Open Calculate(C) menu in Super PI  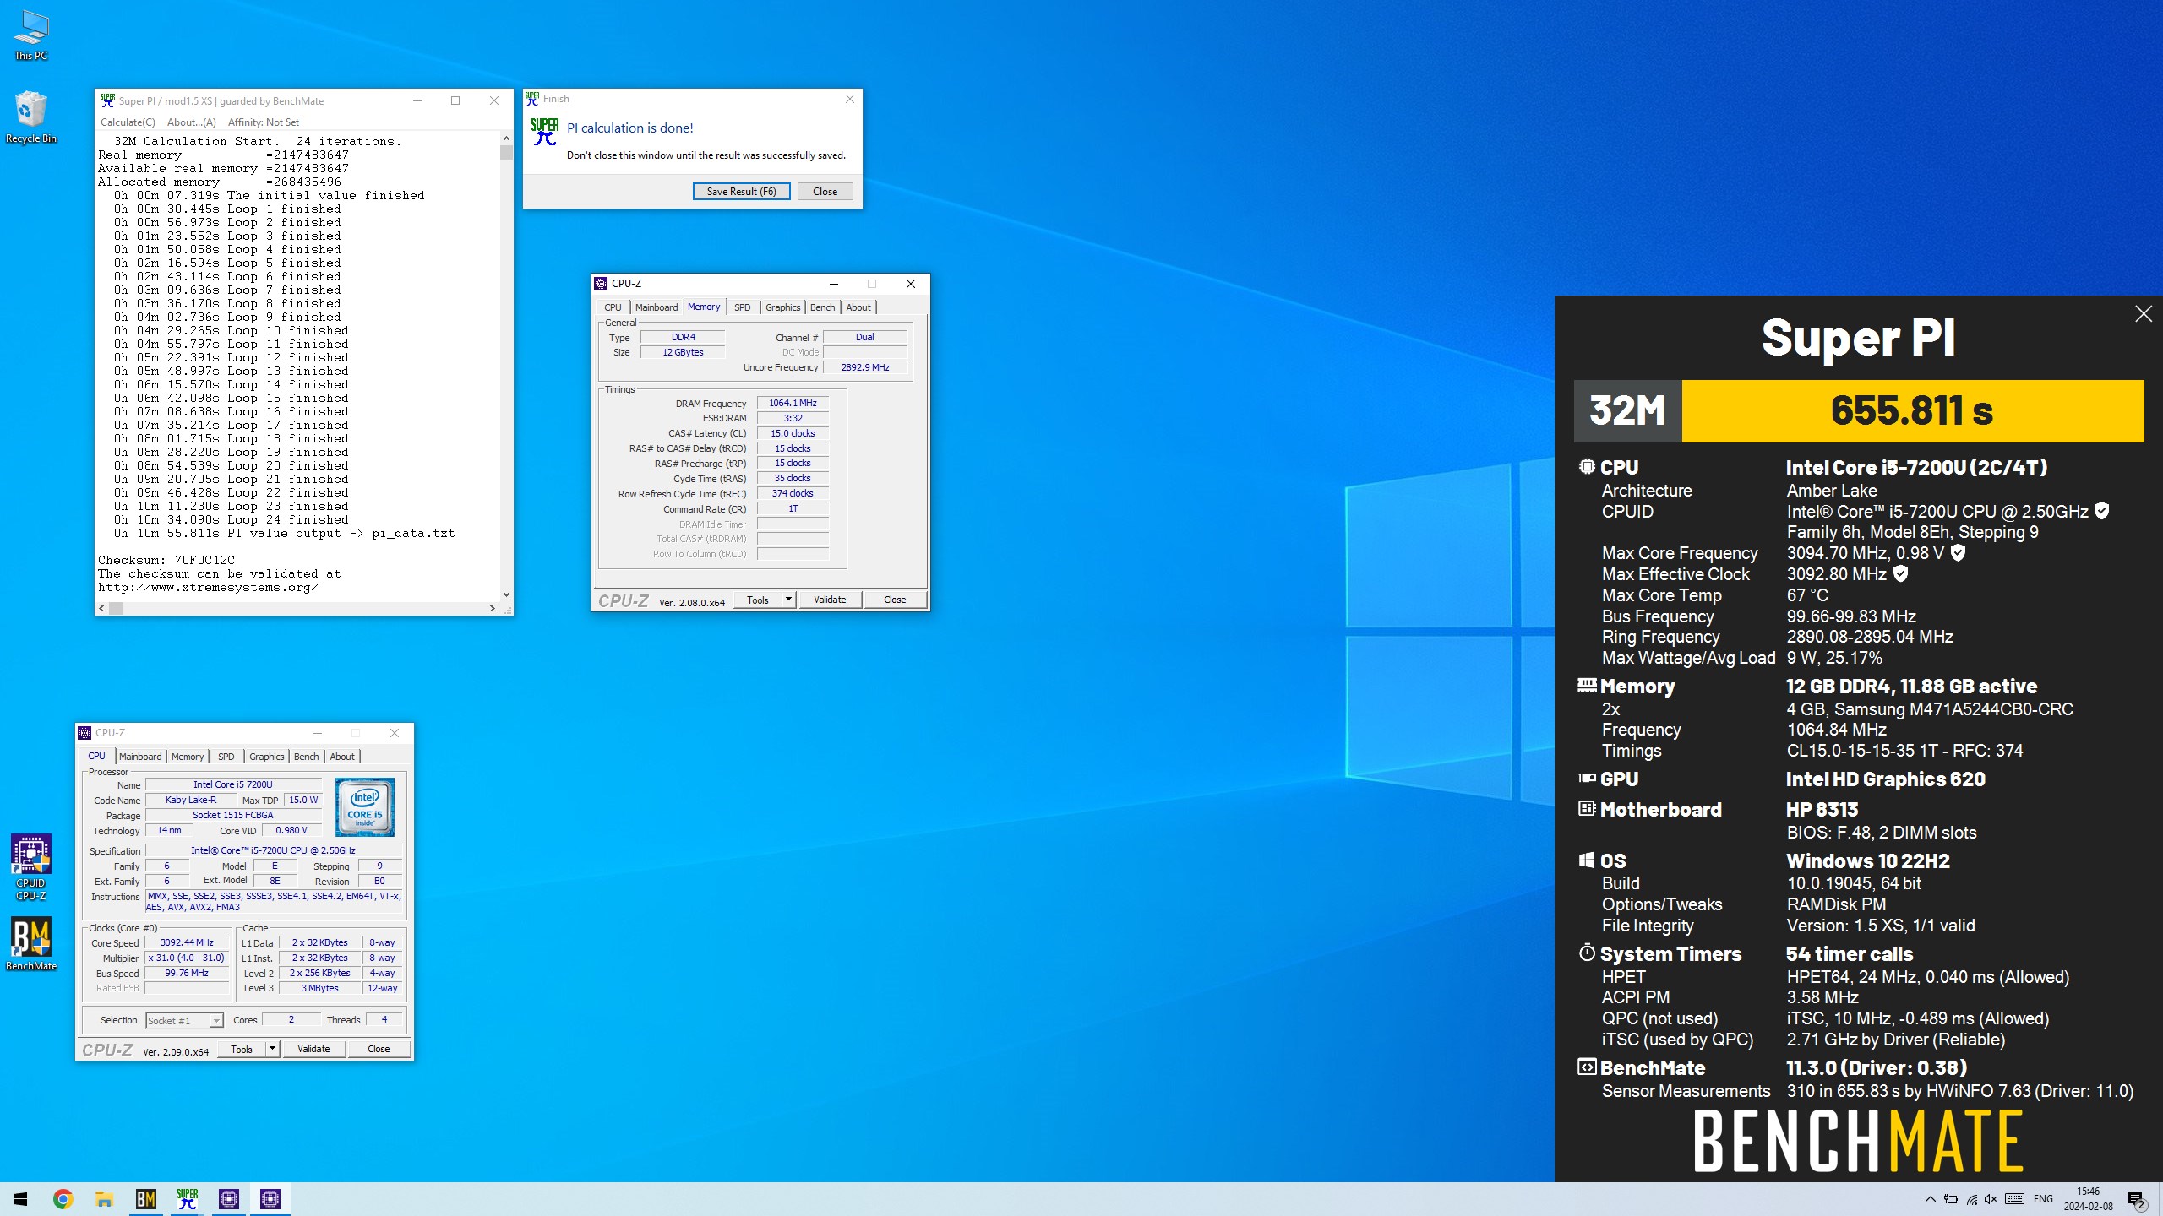pyautogui.click(x=128, y=122)
